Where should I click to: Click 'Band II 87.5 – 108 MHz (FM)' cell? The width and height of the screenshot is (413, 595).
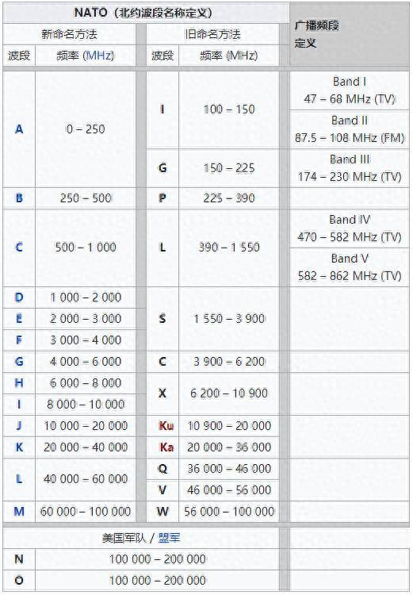[x=350, y=129]
